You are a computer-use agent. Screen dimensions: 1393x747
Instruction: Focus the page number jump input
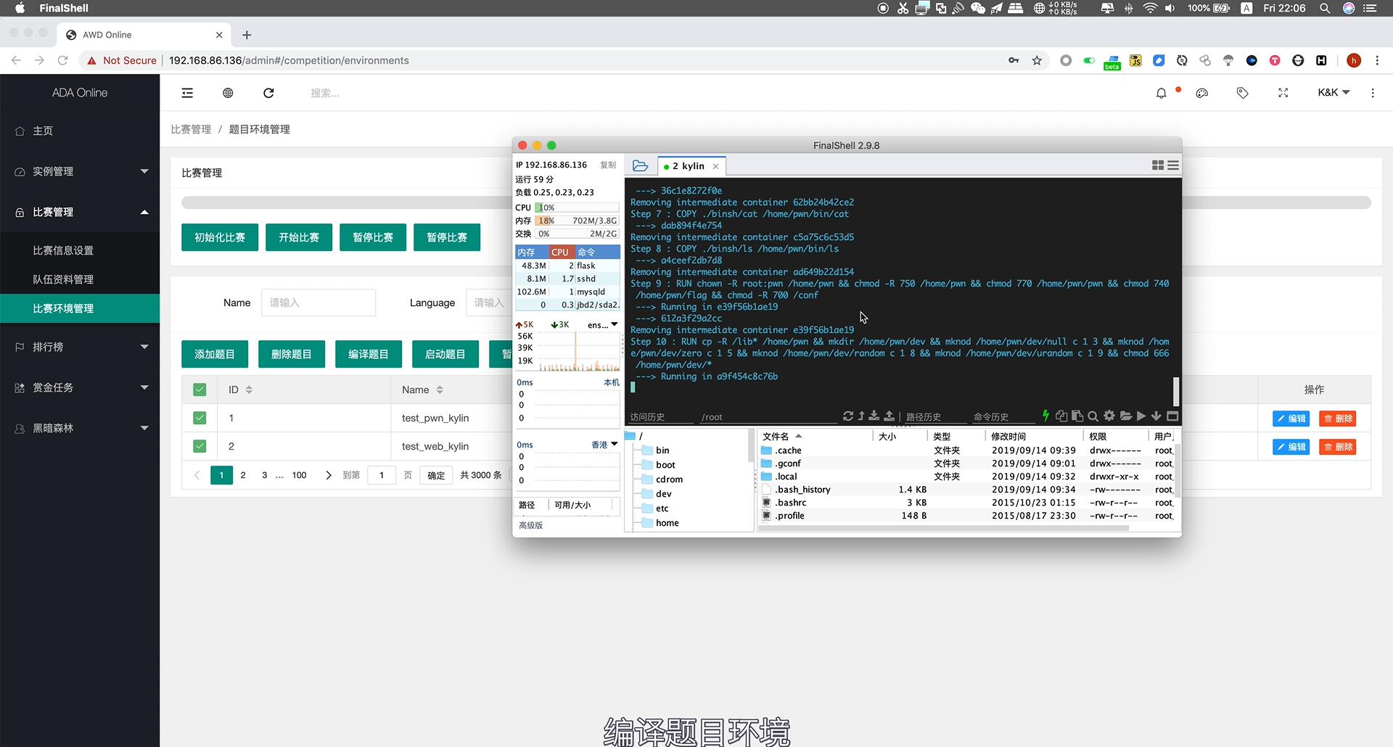382,475
